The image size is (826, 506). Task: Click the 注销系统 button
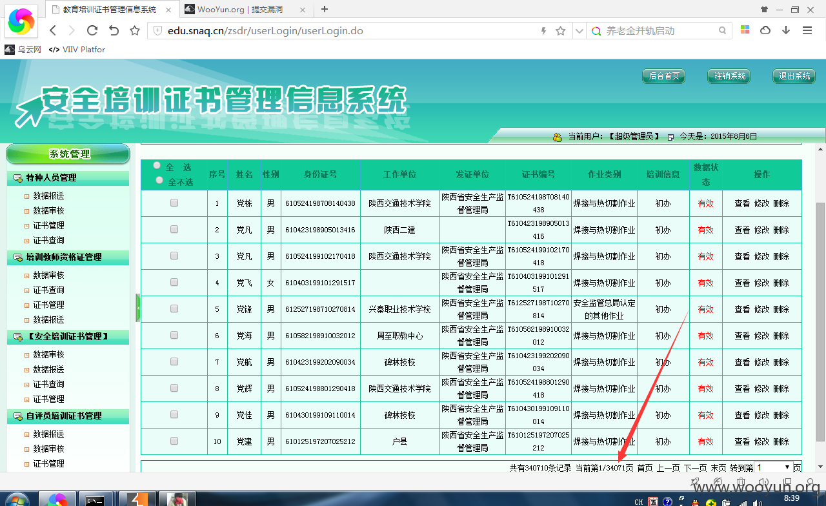(730, 76)
